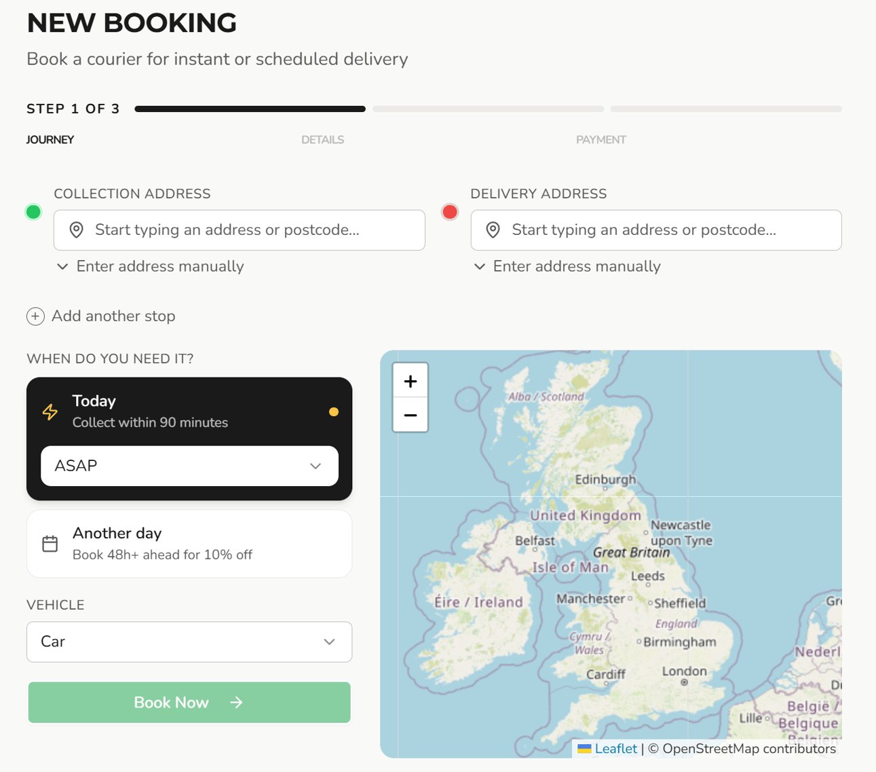Click the yellow selected indicator dot on Today
876x772 pixels.
tap(334, 411)
